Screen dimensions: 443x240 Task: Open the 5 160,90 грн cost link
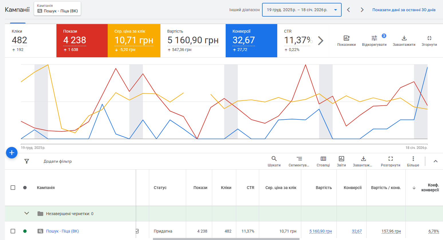pos(321,231)
